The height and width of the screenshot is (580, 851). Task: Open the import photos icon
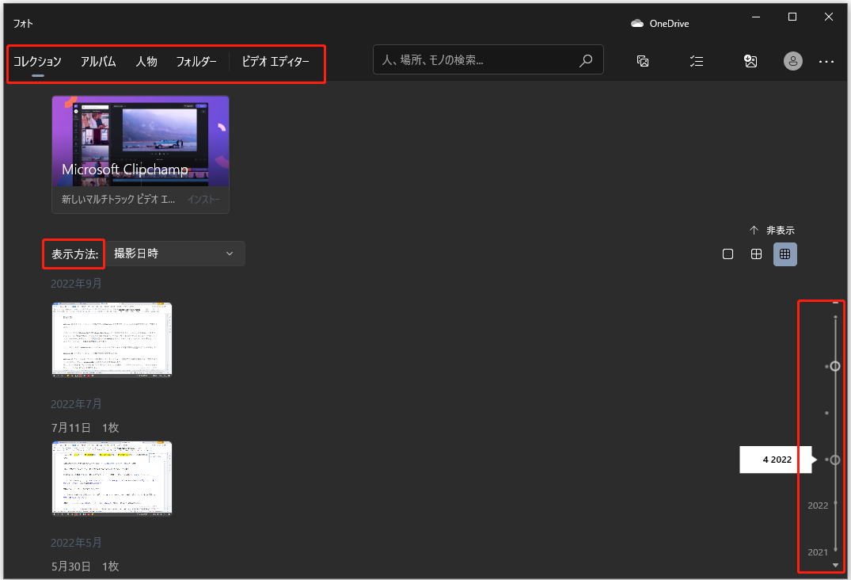(x=750, y=60)
